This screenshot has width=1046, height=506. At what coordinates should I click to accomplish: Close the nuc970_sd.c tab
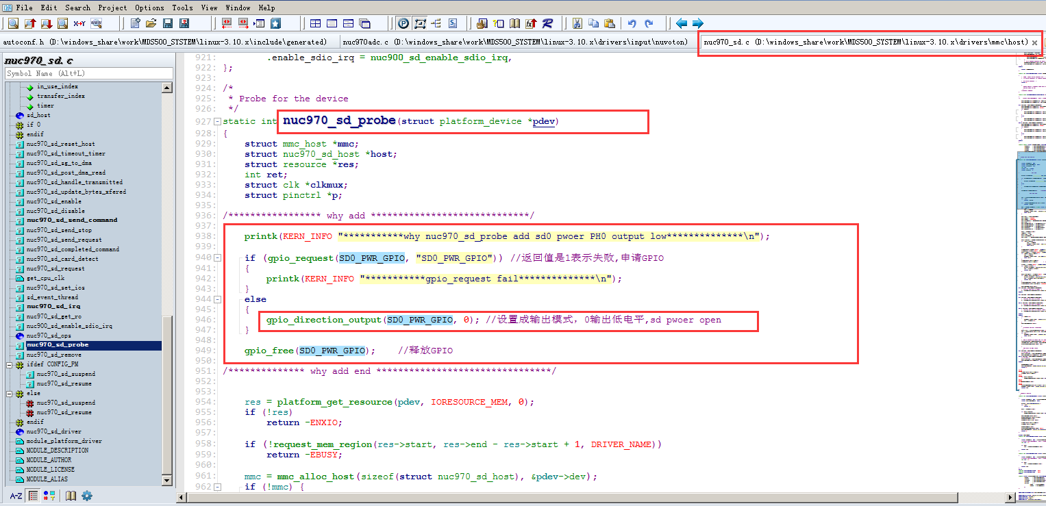pos(1034,42)
